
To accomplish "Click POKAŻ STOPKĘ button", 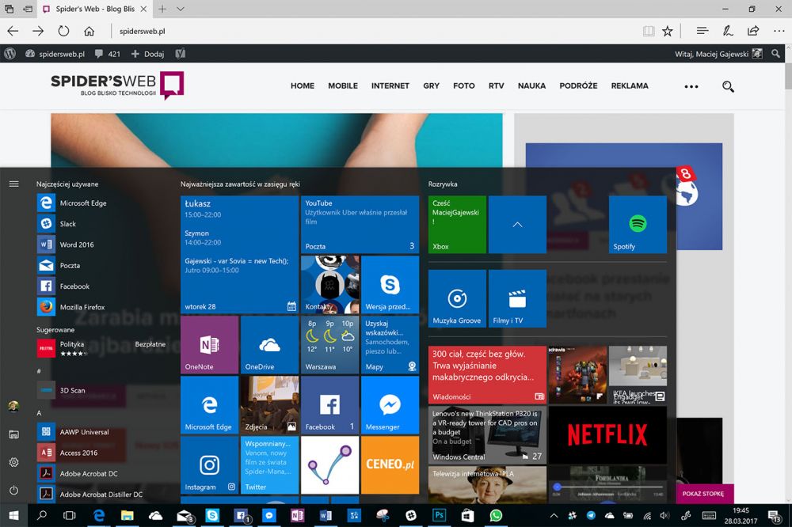I will tap(703, 494).
